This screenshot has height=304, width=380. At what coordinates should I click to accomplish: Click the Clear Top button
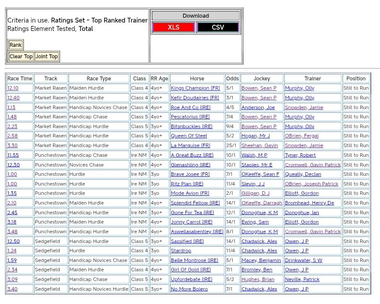[21, 57]
